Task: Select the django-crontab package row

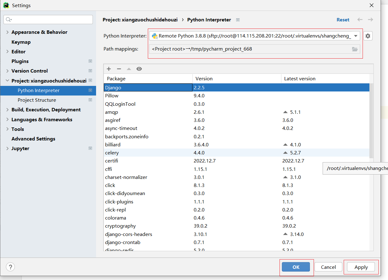Action: [236, 242]
